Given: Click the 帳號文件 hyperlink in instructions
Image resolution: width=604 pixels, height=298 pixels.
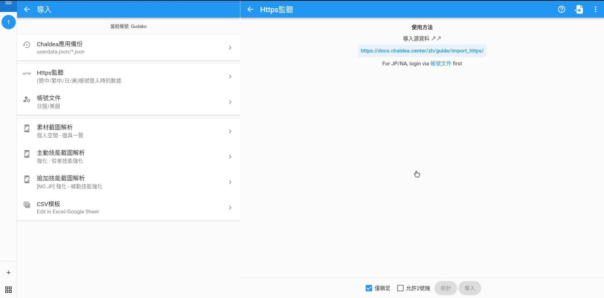Looking at the screenshot, I should tap(441, 63).
